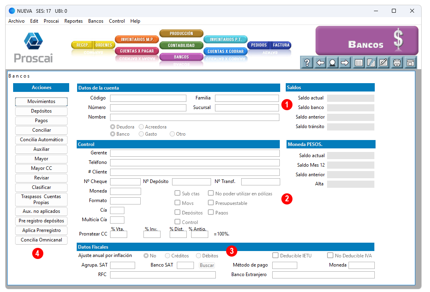
Task: Click the Nombre text field
Action: (195, 117)
